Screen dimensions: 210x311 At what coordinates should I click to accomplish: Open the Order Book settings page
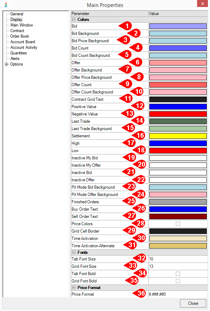point(20,36)
